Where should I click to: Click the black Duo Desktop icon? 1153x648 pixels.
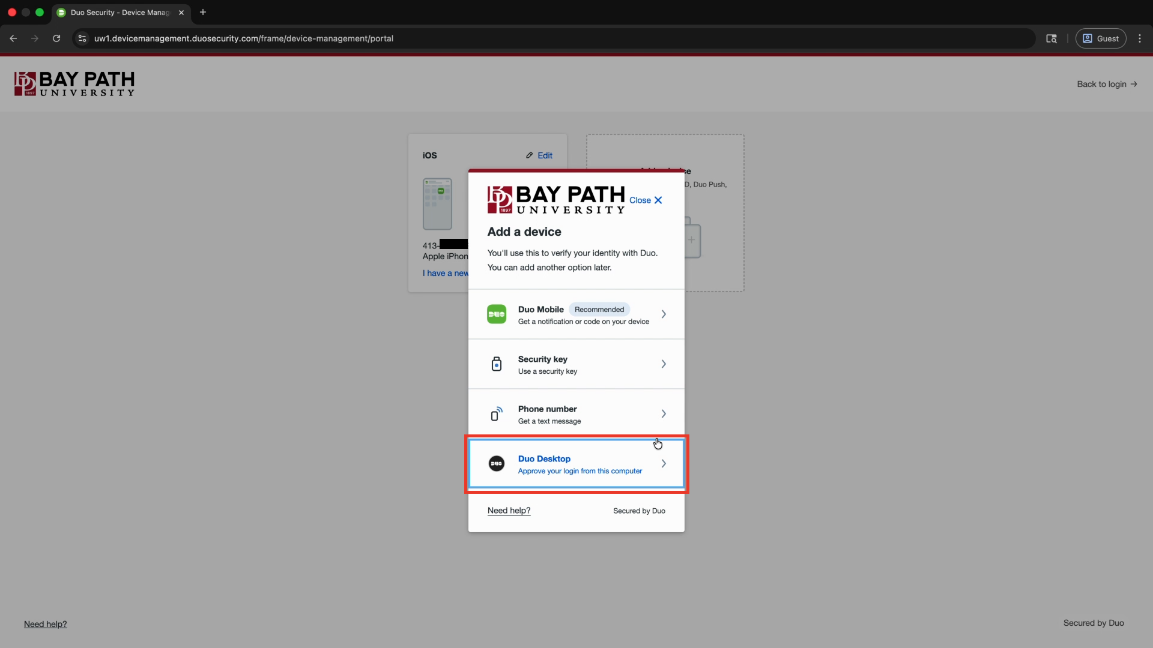pos(497,463)
